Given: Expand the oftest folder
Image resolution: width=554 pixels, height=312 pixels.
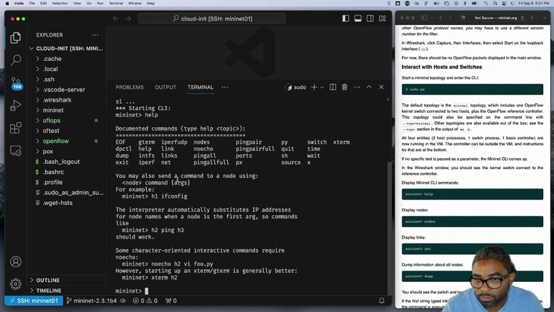Looking at the screenshot, I should (67, 130).
